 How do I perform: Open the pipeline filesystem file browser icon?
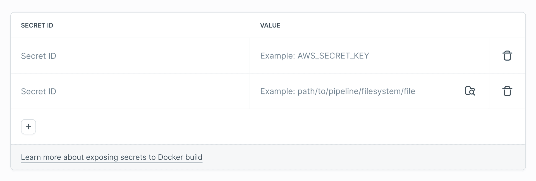coord(470,91)
